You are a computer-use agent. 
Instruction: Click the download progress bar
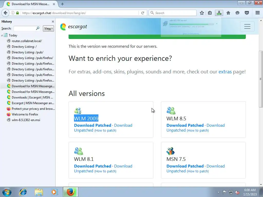pyautogui.click(x=191, y=24)
